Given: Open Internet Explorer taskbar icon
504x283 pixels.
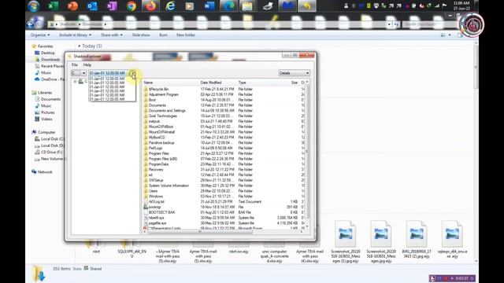Looking at the screenshot, I should coord(170,6).
